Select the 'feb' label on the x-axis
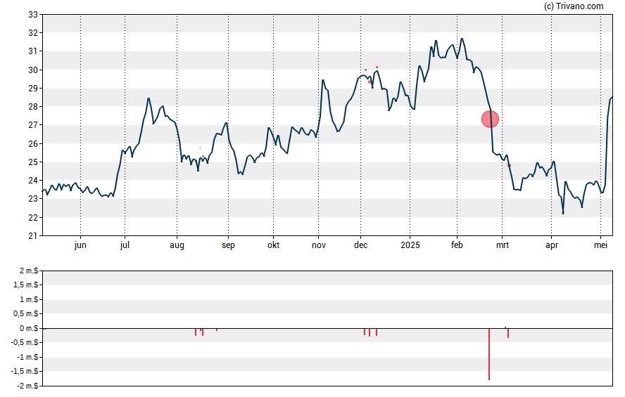 pyautogui.click(x=457, y=245)
